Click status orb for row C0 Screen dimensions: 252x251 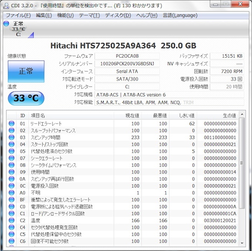click(12, 206)
